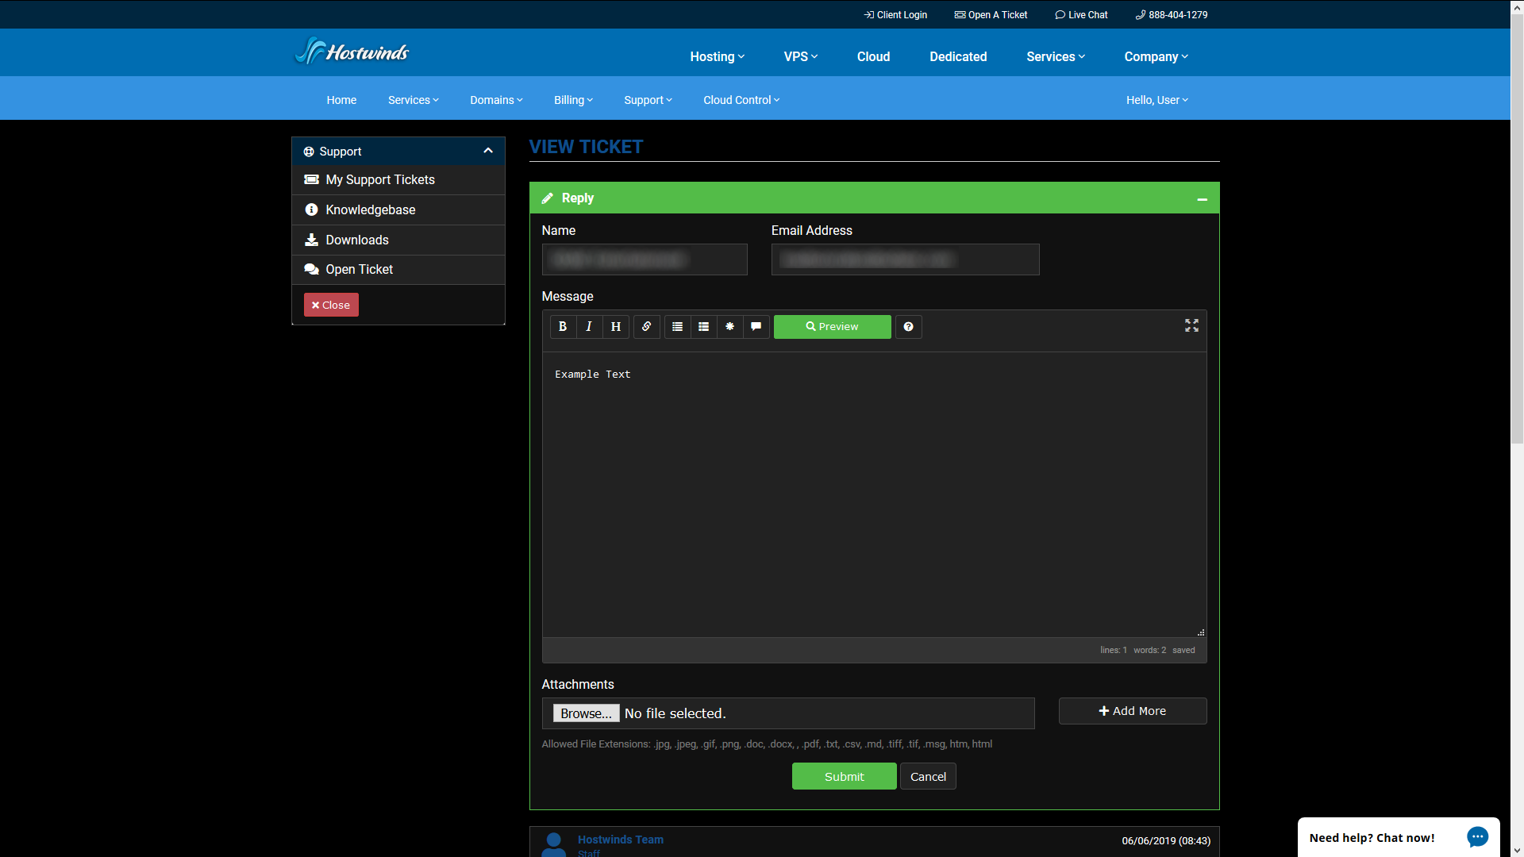Open the Hosting dropdown menu
Image resolution: width=1524 pixels, height=857 pixels.
[x=717, y=56]
